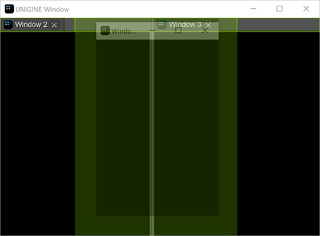Screen dimensions: 320x236
Task: Close the Window 2 tab
Action: pyautogui.click(x=54, y=25)
